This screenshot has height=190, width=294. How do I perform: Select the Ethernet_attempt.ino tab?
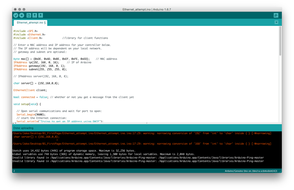click(x=31, y=23)
